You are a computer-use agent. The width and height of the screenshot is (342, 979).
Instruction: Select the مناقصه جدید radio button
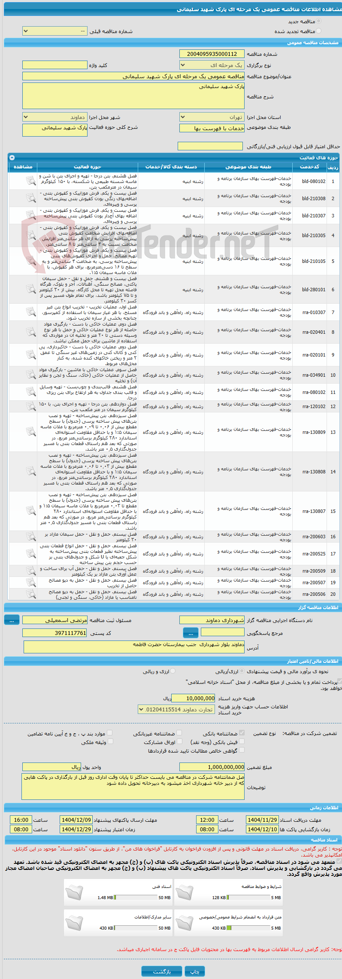click(318, 21)
